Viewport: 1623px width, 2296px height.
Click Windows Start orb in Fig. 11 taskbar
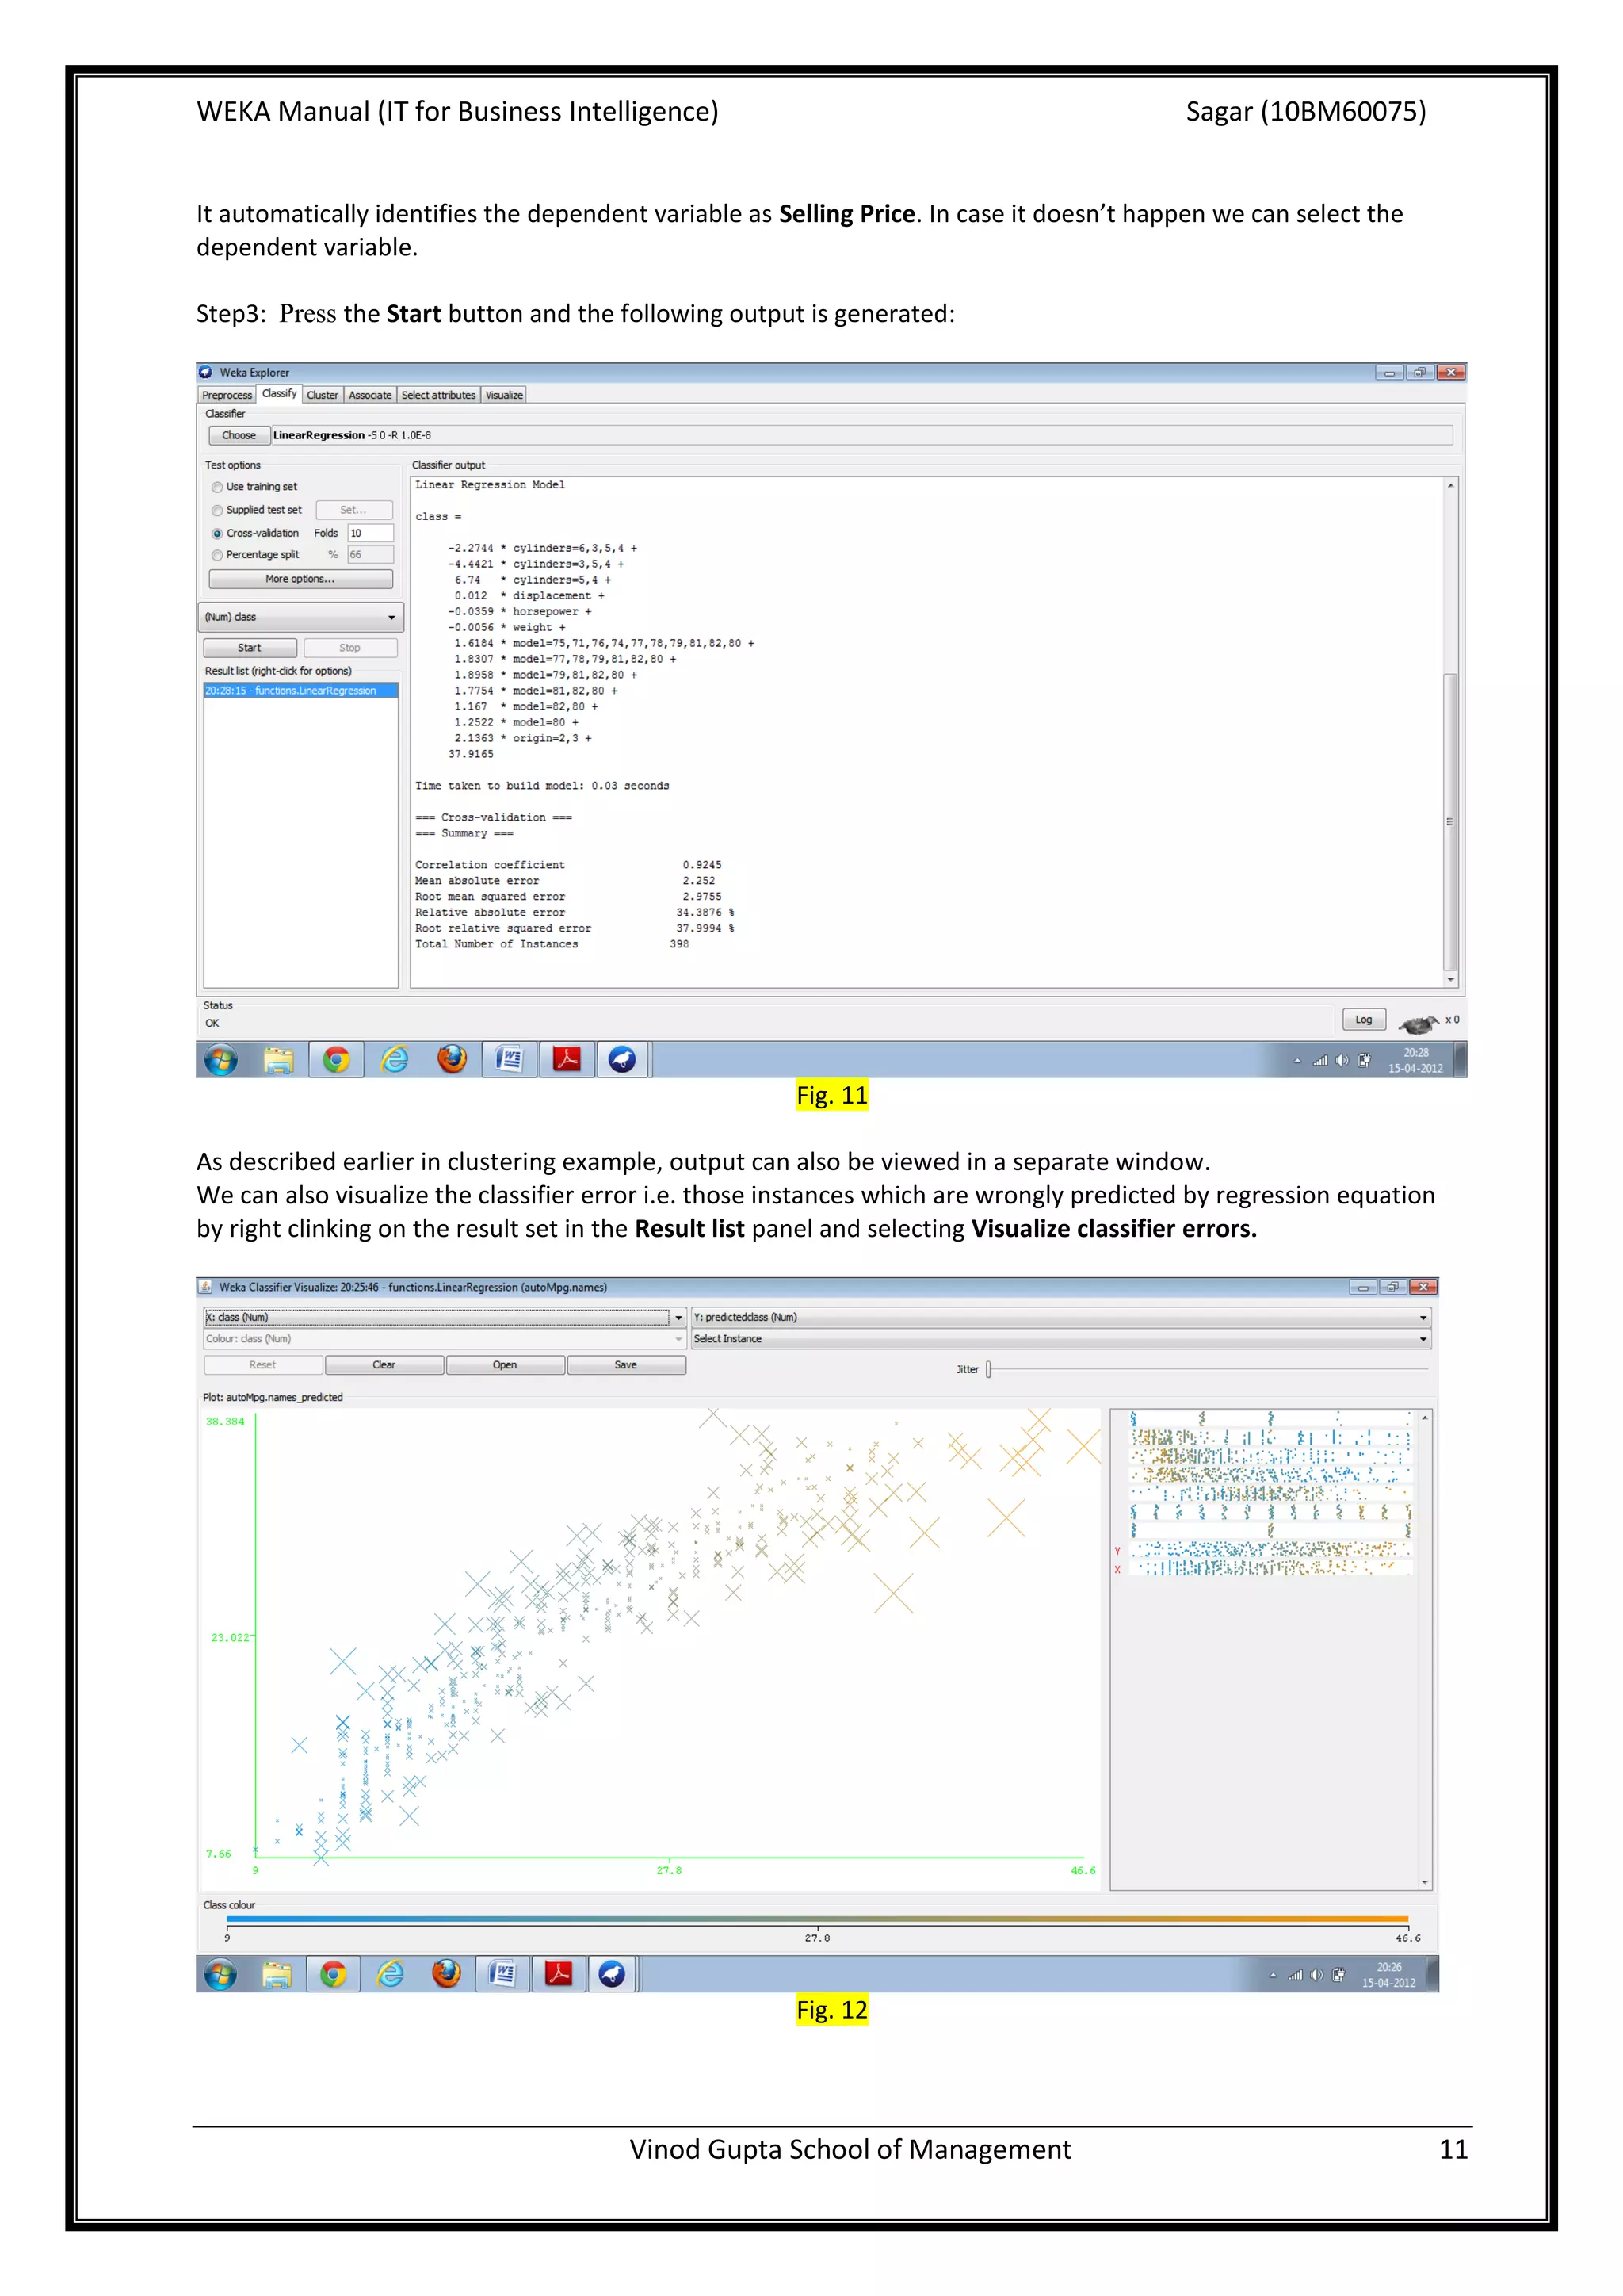click(x=221, y=1059)
